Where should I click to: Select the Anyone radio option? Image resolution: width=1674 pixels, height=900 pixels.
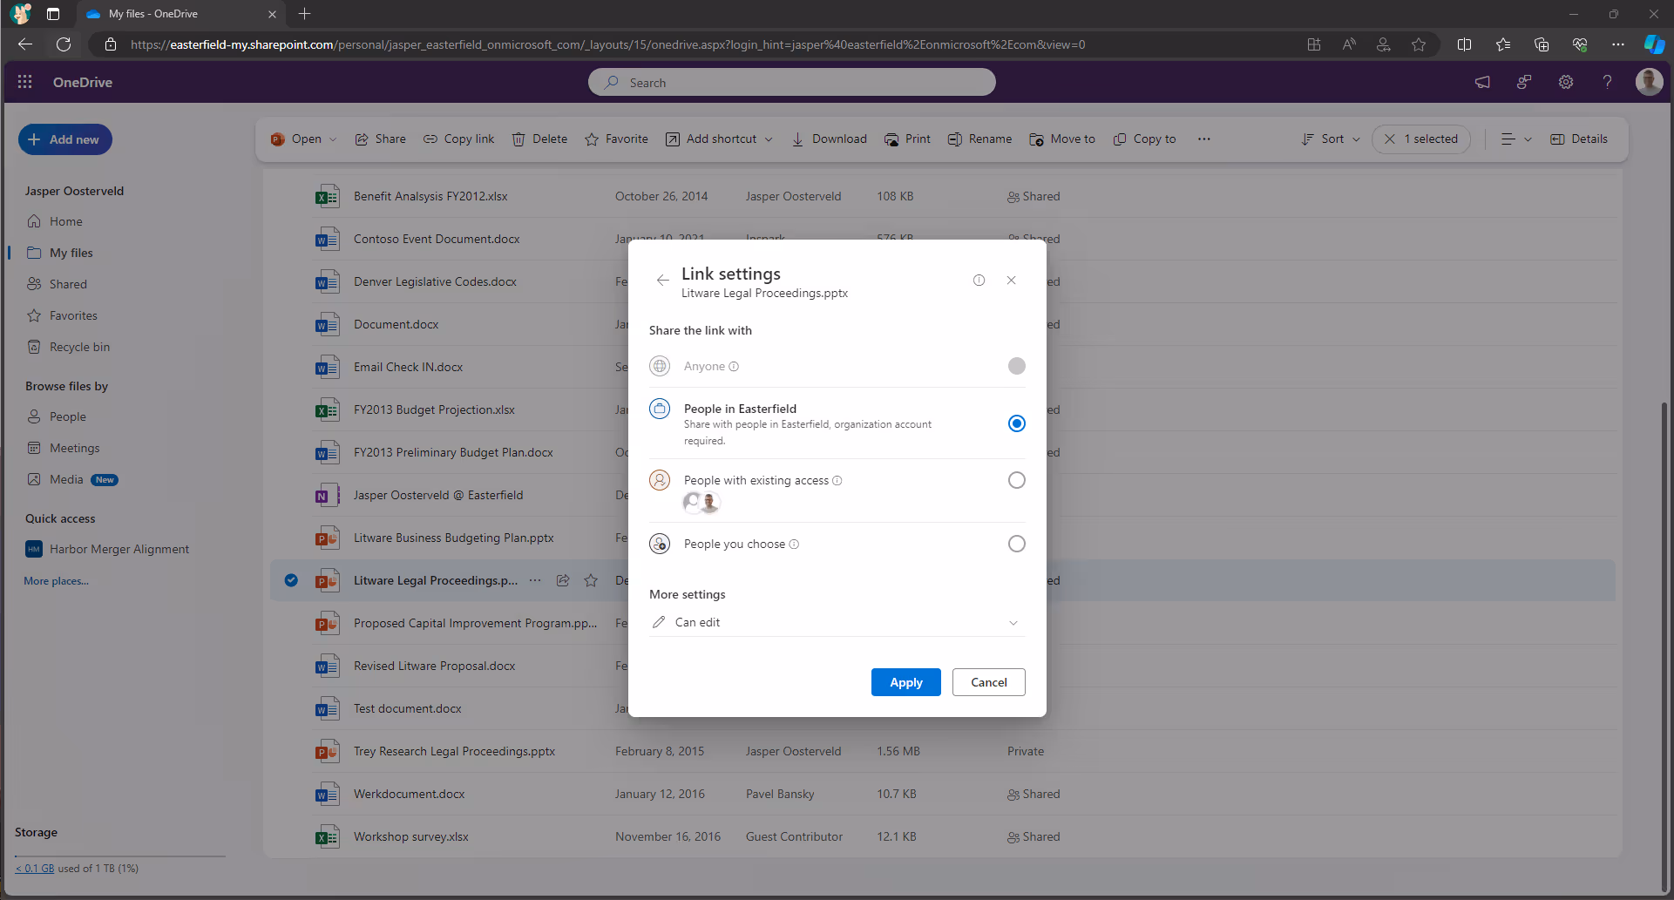click(1016, 366)
